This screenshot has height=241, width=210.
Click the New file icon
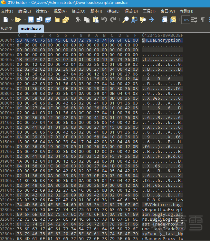(6, 20)
